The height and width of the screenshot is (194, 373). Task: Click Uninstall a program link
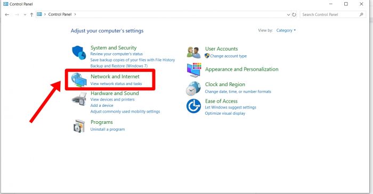pos(108,129)
